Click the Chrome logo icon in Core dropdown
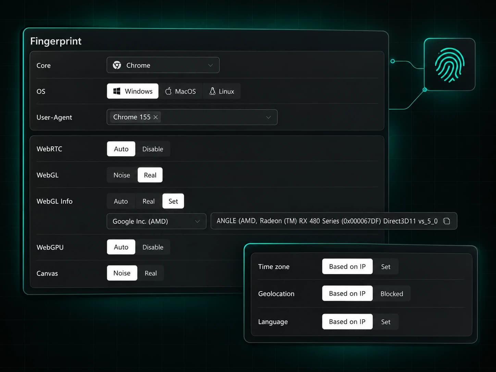The width and height of the screenshot is (496, 372). coord(117,65)
